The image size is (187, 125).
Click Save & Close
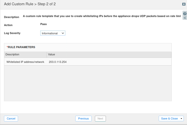[x=169, y=119]
